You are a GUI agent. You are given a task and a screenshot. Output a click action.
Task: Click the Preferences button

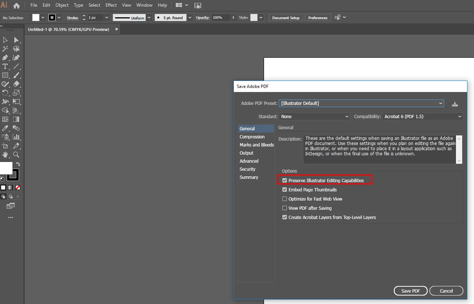point(318,18)
